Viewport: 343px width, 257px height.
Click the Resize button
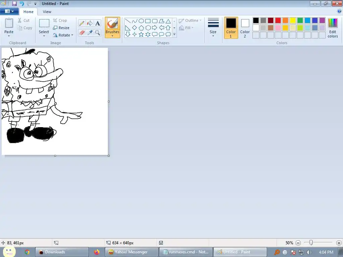click(61, 28)
